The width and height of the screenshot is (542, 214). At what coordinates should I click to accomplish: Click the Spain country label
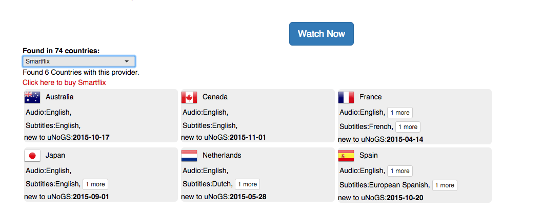[369, 155]
